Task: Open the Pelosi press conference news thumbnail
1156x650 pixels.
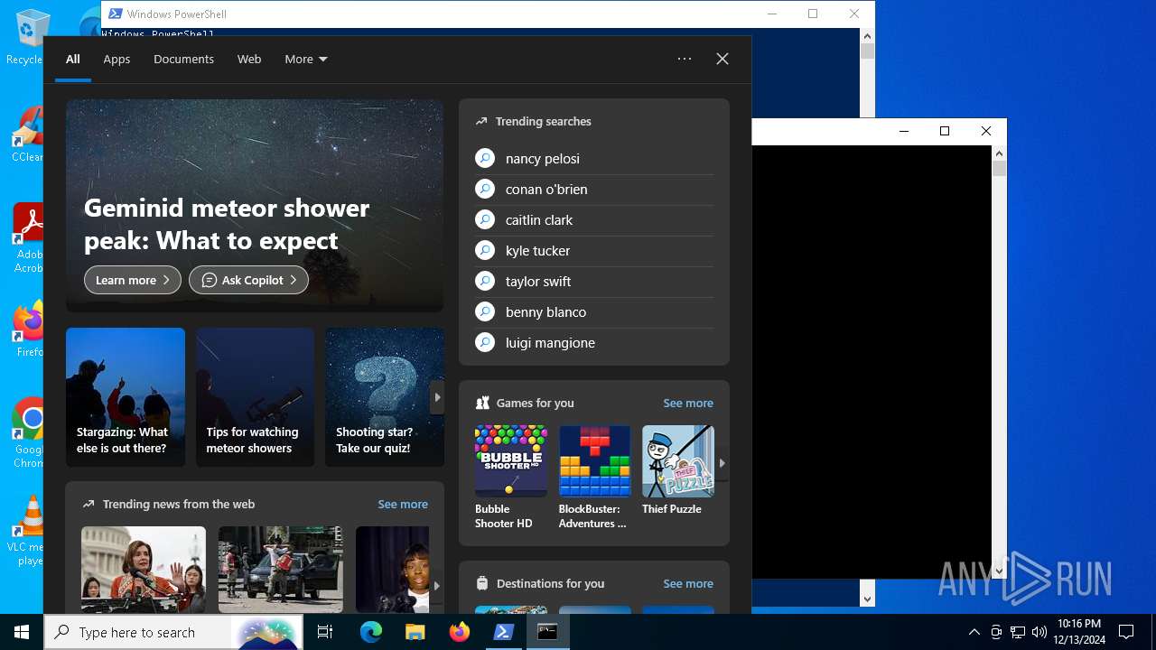Action: click(144, 570)
